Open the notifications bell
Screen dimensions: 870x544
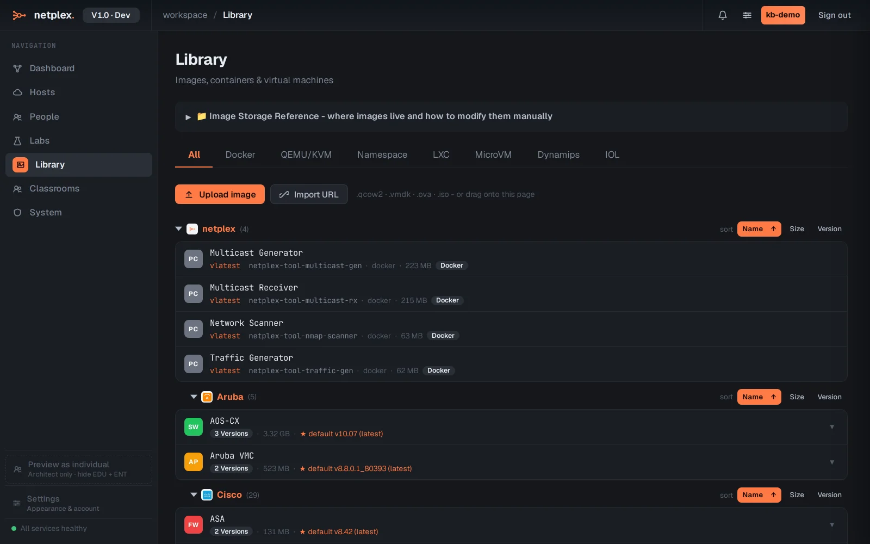(x=723, y=15)
